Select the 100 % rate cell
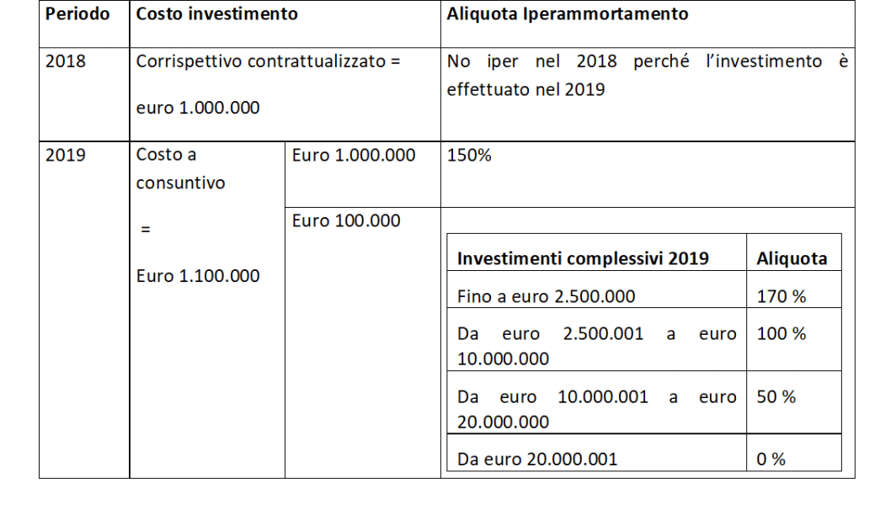 782,334
